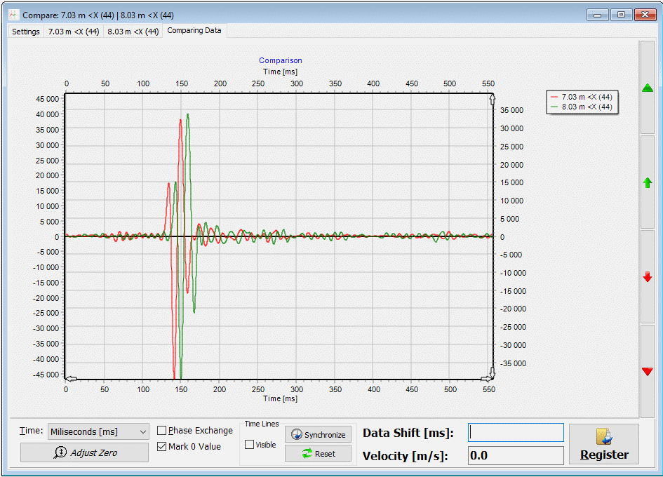Click the app icon in the title bar

pyautogui.click(x=13, y=15)
